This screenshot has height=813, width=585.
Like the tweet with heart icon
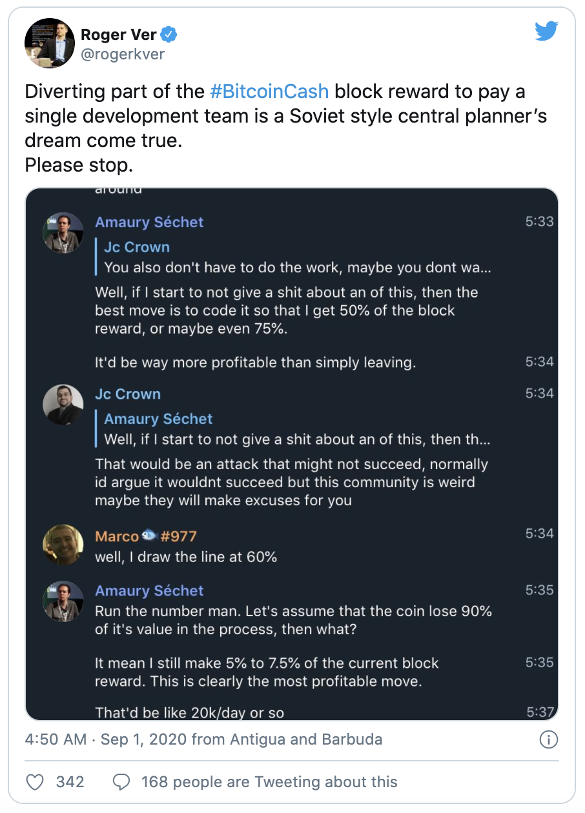point(35,782)
